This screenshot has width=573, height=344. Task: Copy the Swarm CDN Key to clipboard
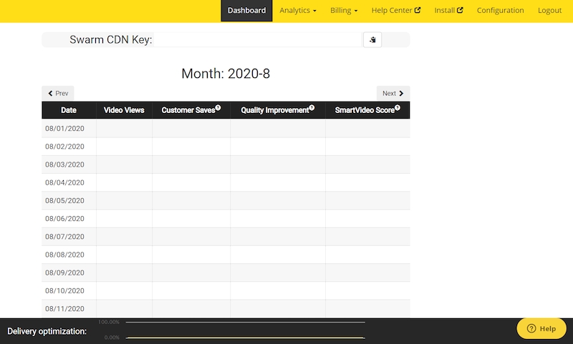[x=372, y=40]
